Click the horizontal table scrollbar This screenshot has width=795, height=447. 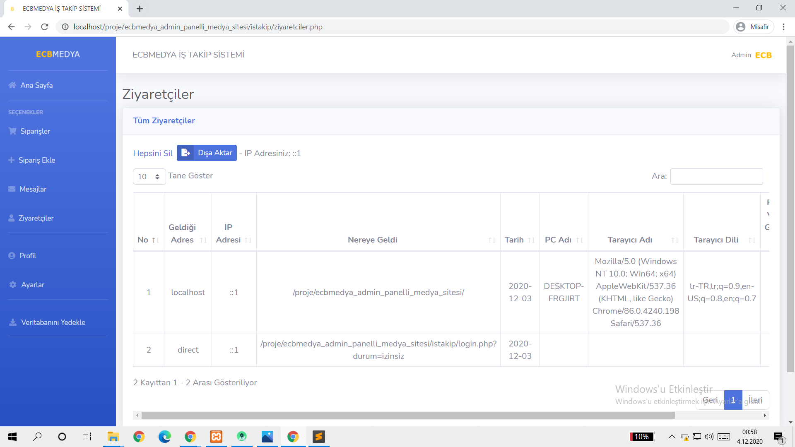[x=408, y=415]
